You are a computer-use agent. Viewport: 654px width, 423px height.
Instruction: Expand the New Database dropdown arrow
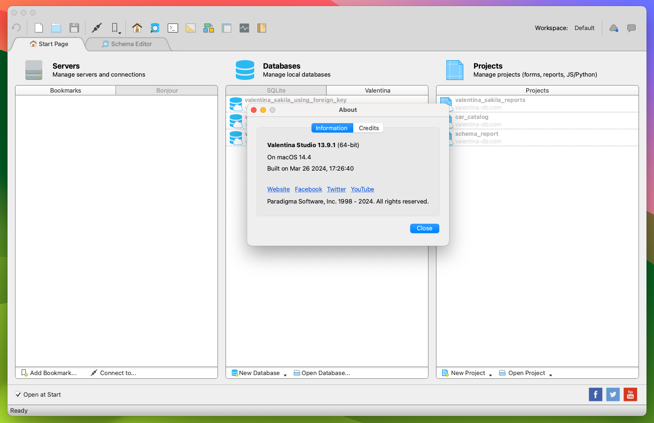pyautogui.click(x=285, y=375)
